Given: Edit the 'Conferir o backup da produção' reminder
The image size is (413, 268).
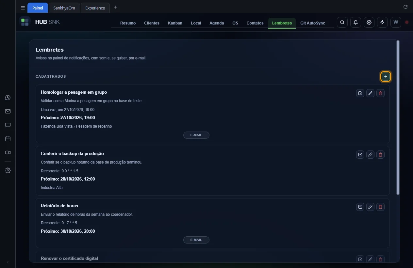Looking at the screenshot, I should coord(370,155).
